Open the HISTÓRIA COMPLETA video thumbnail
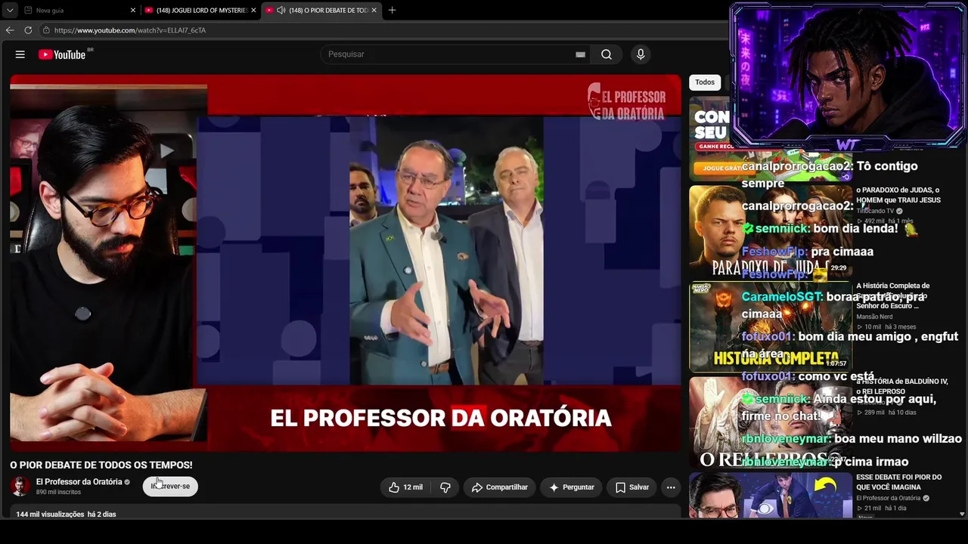Screen dimensions: 968x544 [x=771, y=327]
